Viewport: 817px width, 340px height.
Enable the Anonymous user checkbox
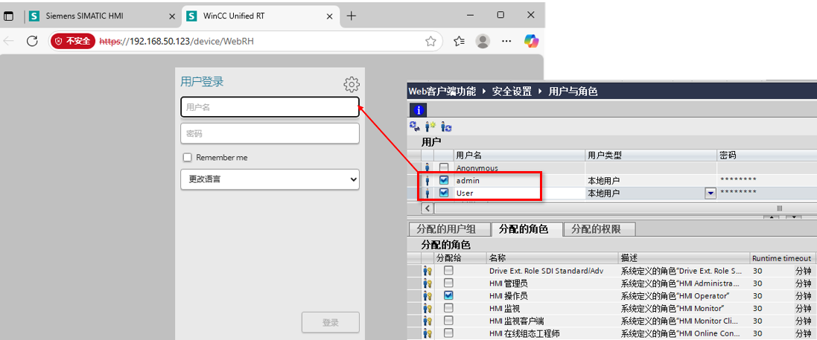(444, 167)
